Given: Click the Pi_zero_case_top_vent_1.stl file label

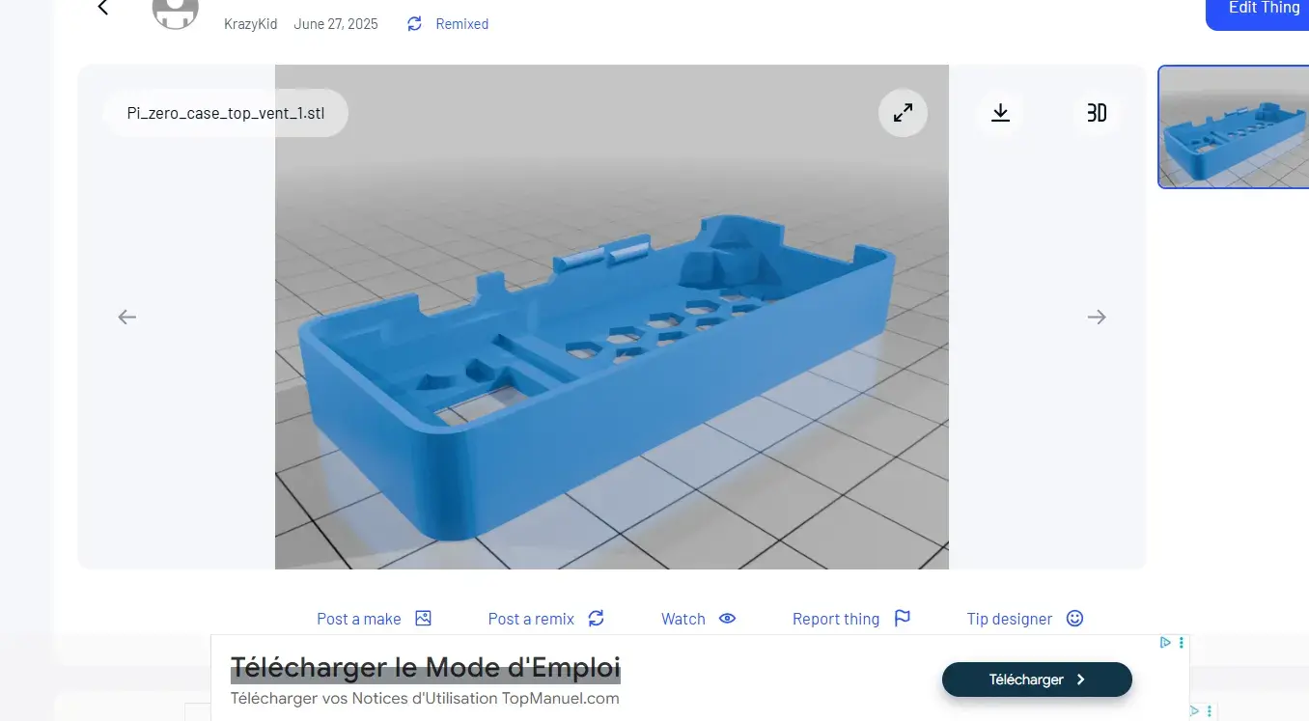Looking at the screenshot, I should coord(226,113).
